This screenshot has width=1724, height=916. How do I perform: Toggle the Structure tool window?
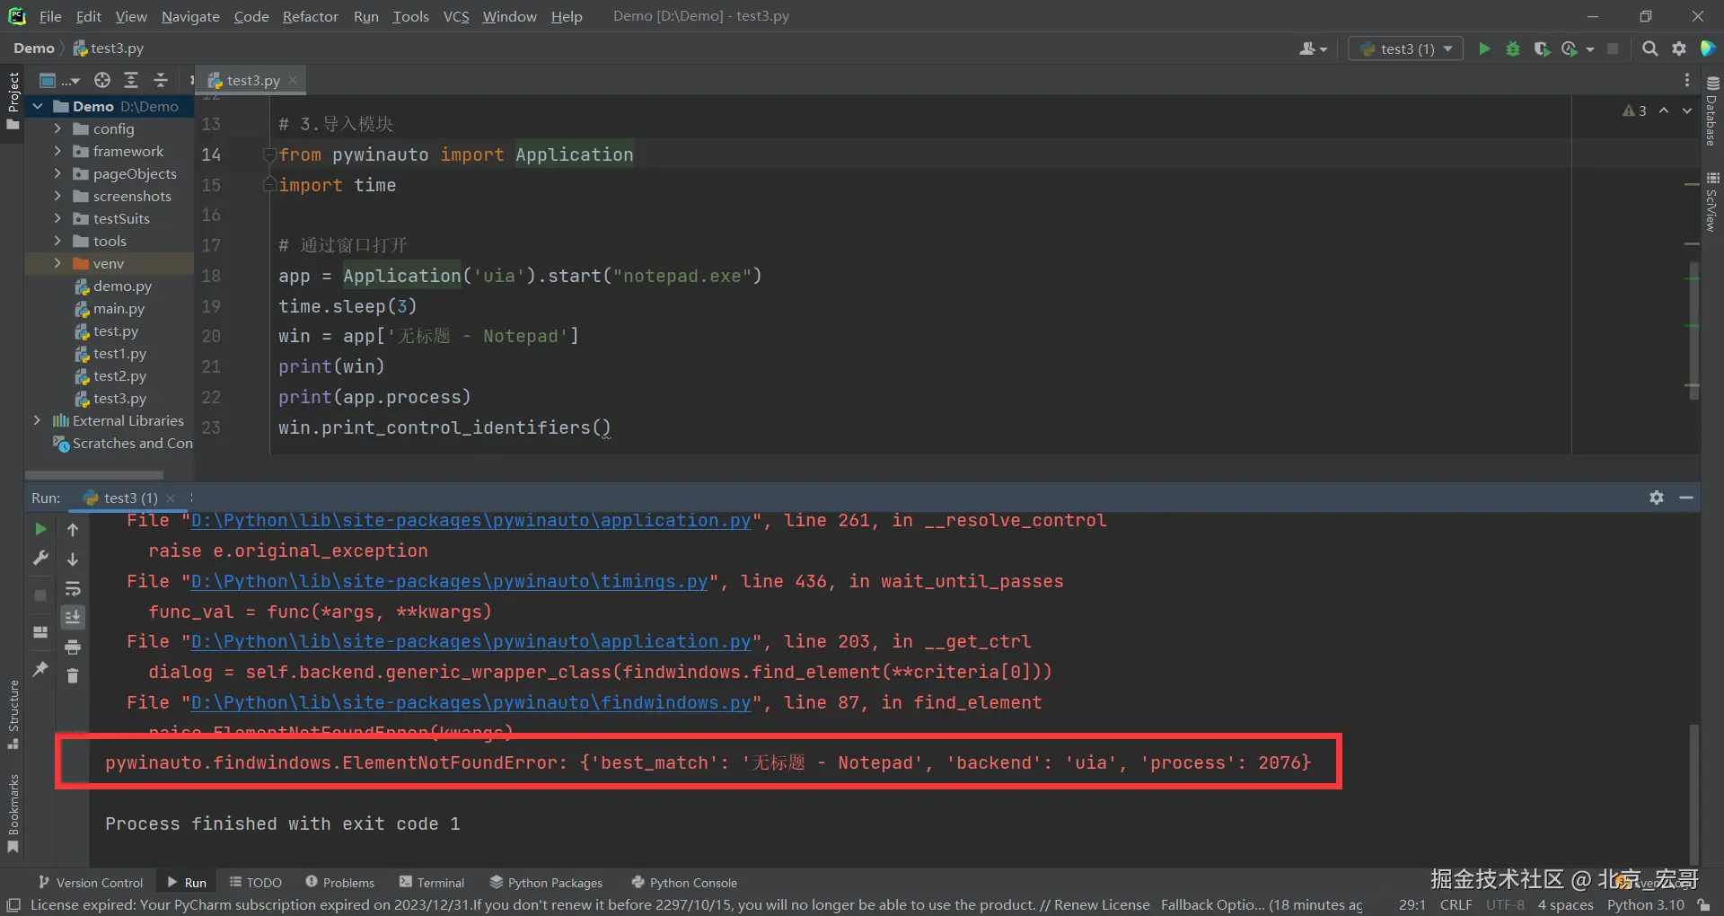click(13, 715)
